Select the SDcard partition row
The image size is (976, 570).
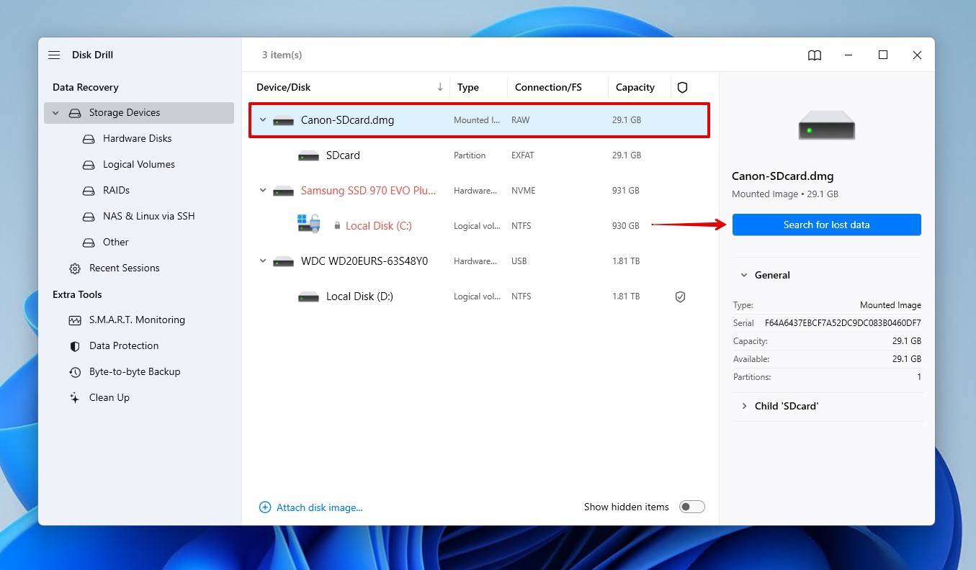pos(479,155)
